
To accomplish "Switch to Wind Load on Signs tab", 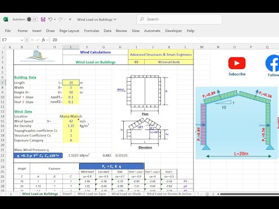I will coord(92,194).
